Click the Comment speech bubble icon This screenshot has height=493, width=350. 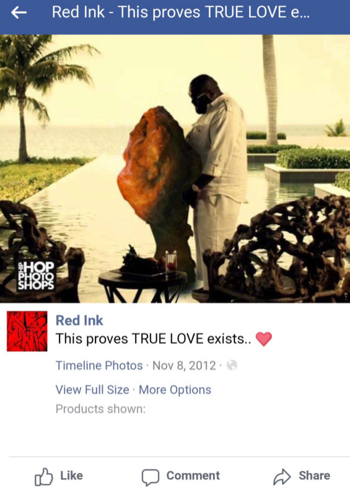click(150, 478)
